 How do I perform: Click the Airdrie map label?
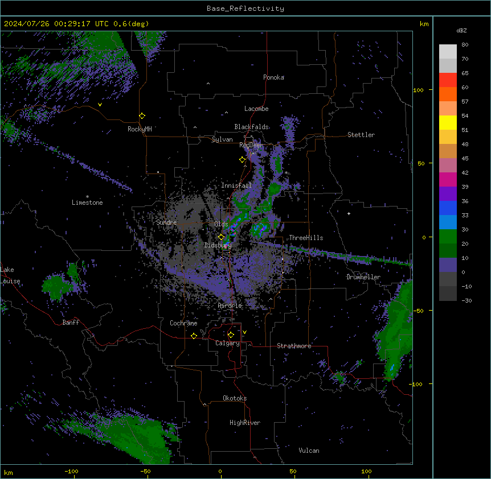tap(230, 305)
